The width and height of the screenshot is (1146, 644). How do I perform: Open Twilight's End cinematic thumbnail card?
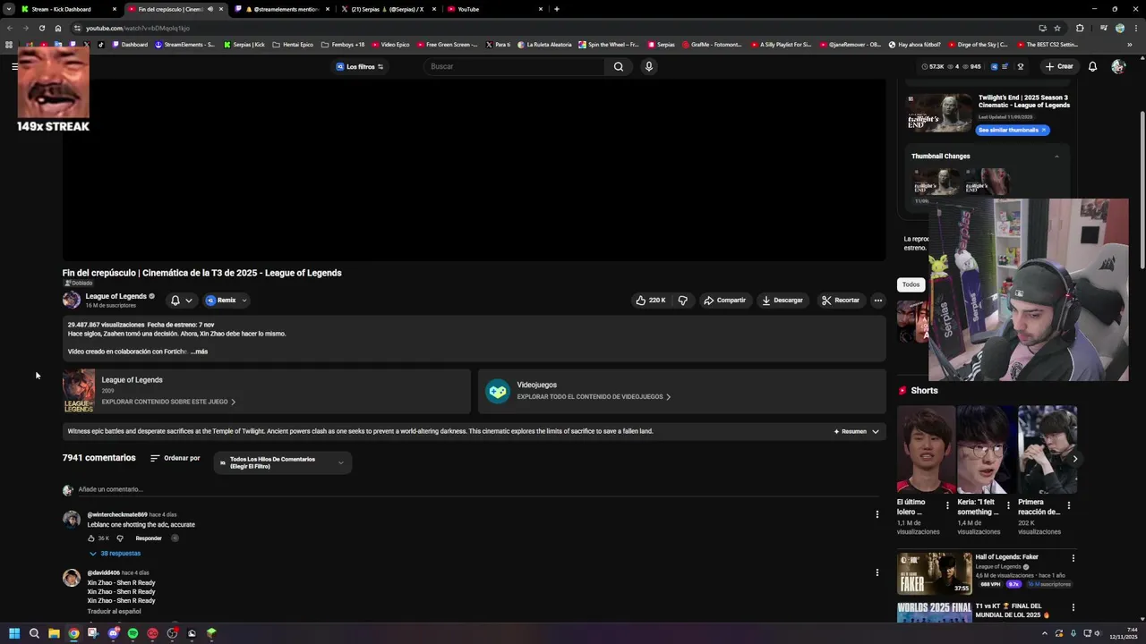[x=939, y=114]
